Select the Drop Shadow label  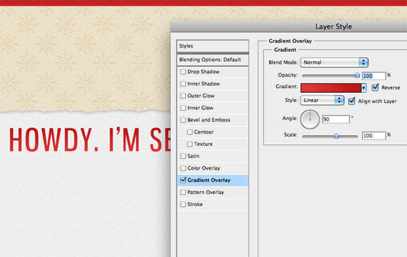(203, 72)
